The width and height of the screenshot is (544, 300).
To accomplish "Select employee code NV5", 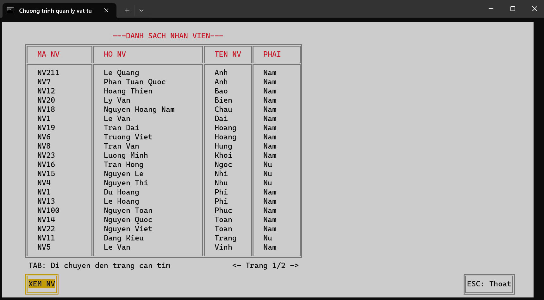I will pyautogui.click(x=44, y=247).
